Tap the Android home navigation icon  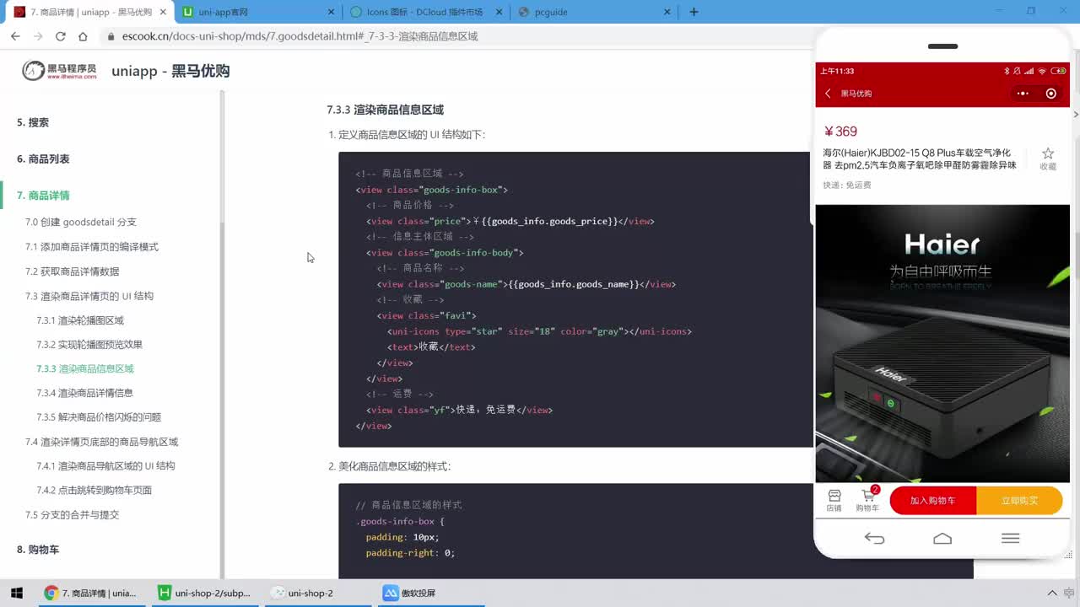click(942, 539)
